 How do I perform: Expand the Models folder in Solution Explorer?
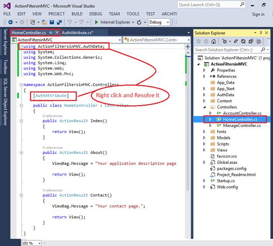[204, 138]
